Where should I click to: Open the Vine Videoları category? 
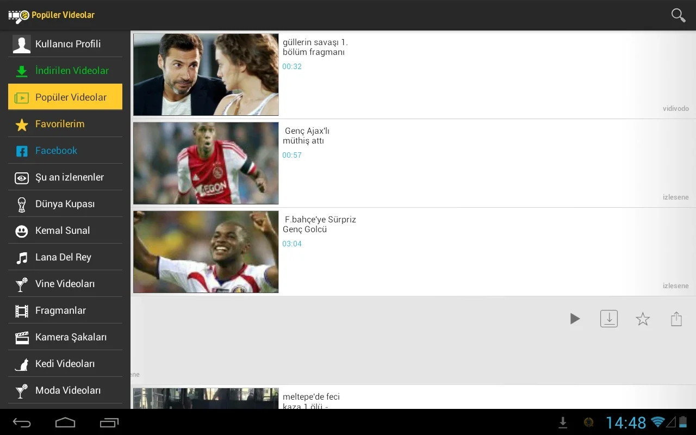[x=65, y=284]
